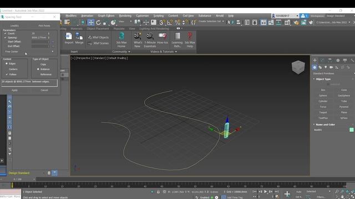Expand the Videos & Tutorials ribbon panel
The image size is (355, 199).
pos(164,51)
